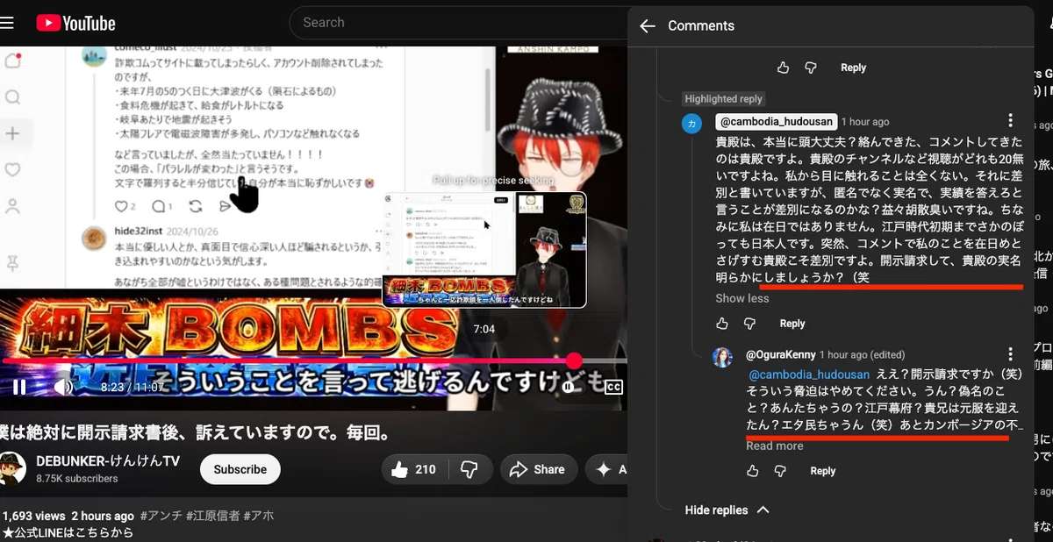The height and width of the screenshot is (542, 1053).
Task: Click the YouTube search field
Action: 461,23
